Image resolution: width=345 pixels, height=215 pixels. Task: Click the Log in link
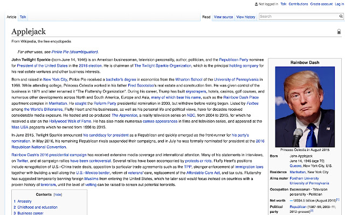(x=339, y=4)
